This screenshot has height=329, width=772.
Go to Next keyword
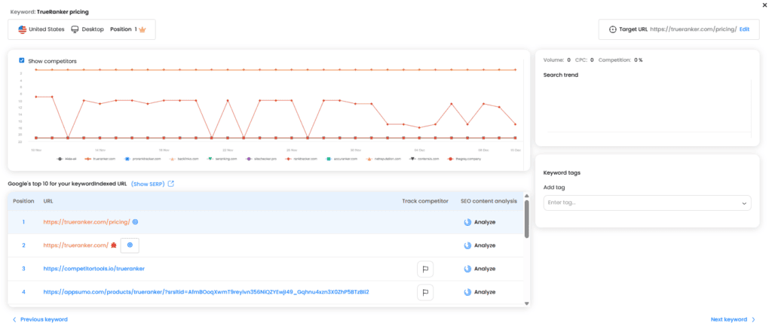click(x=733, y=319)
